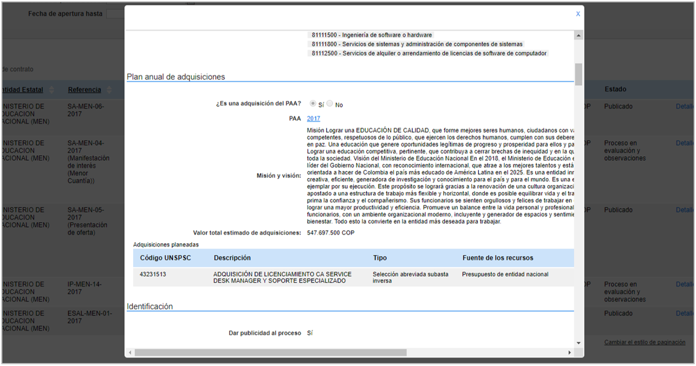The height and width of the screenshot is (366, 696).
Task: Open Detalle link for ESAL-MEN-01-2017 row
Action: pyautogui.click(x=684, y=314)
